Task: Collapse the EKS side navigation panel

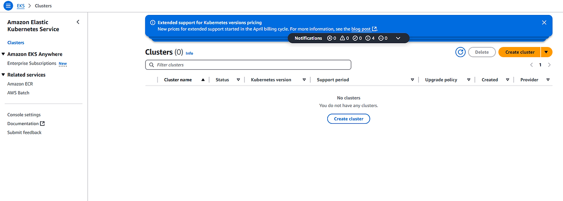Action: click(x=78, y=22)
